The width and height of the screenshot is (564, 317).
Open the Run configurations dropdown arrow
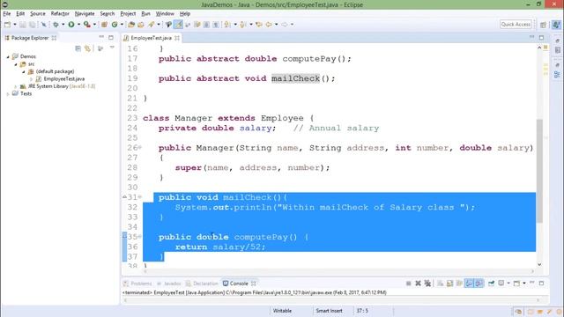78,25
